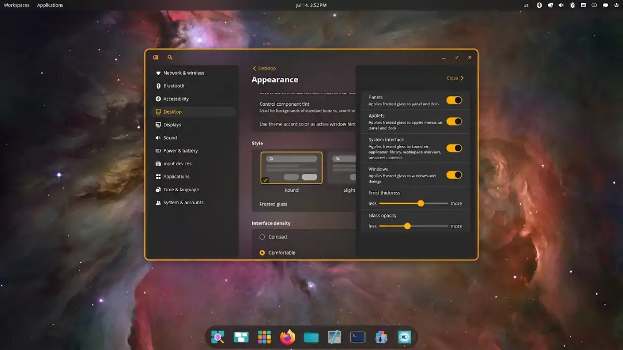Click the Network & wireless sidebar icon
Viewport: 623px width, 350px height.
tap(158, 73)
